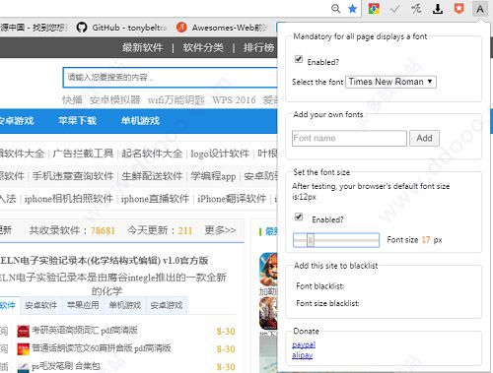The width and height of the screenshot is (493, 373).
Task: Click the 快播 hot search link
Action: tap(72, 100)
